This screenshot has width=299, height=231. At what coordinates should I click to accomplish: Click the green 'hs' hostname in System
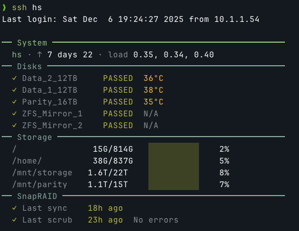[x=17, y=55]
